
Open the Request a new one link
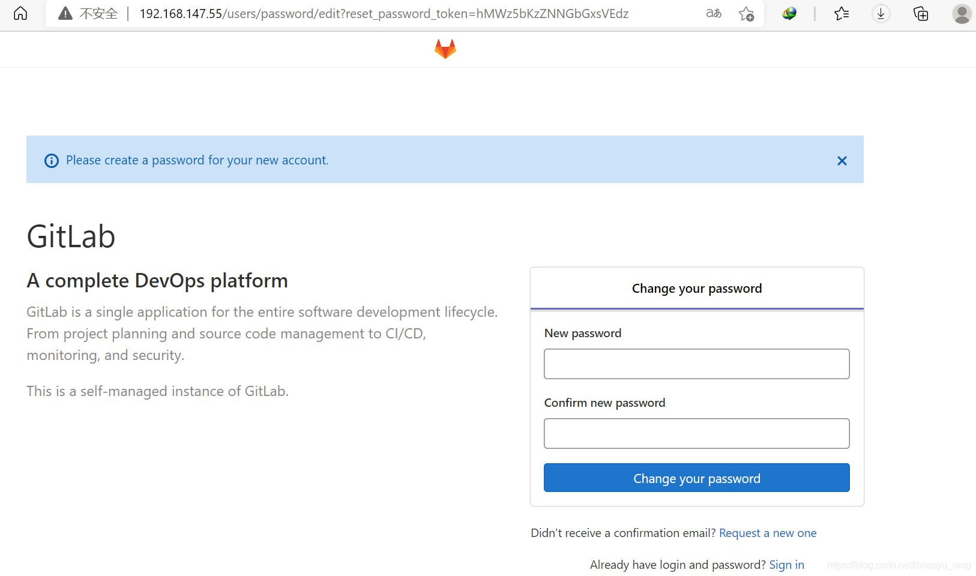click(768, 533)
